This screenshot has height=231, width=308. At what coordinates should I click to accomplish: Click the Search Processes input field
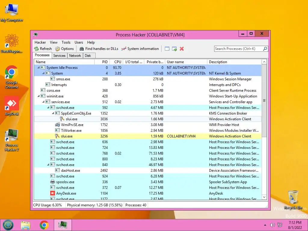click(x=239, y=48)
